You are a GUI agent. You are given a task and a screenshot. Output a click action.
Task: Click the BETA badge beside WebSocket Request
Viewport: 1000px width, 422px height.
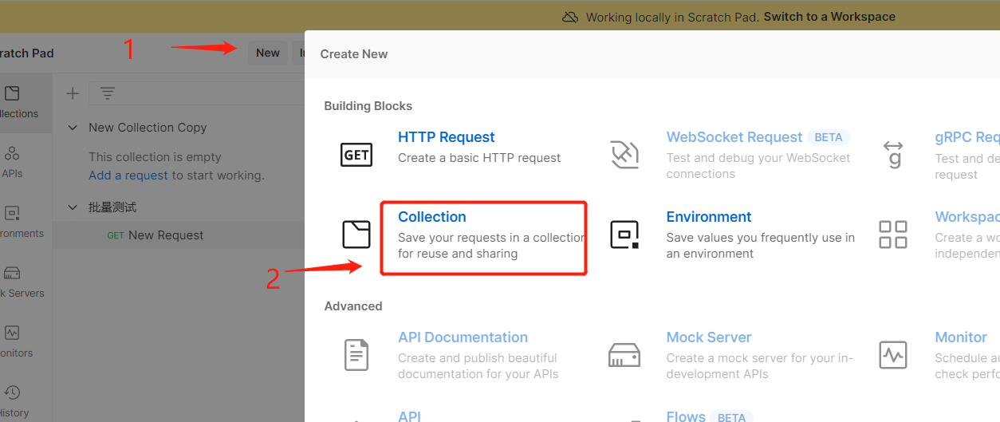point(829,137)
